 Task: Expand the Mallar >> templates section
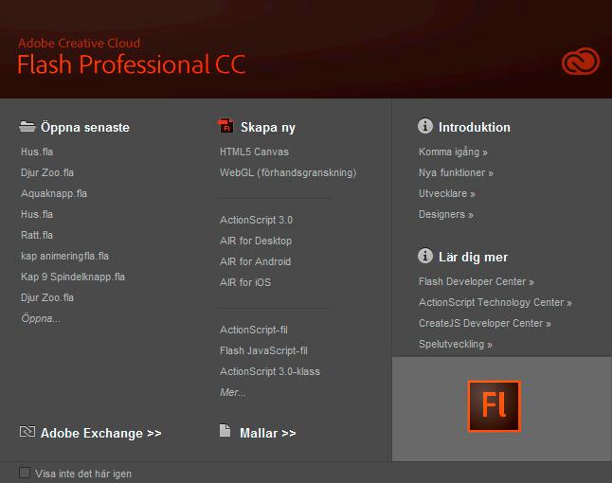point(268,433)
